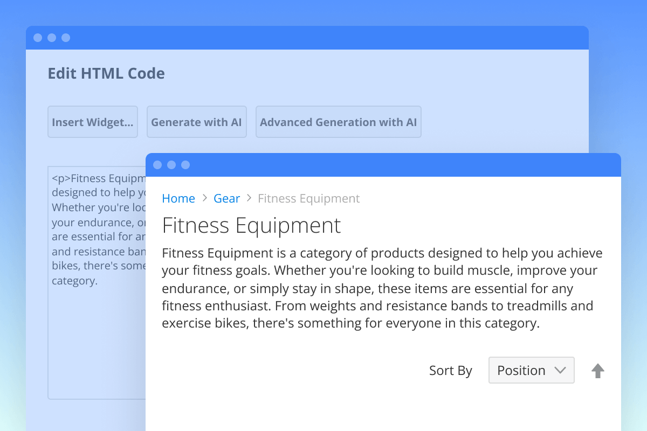Viewport: 647px width, 431px height.
Task: Click the Fitness Equipment category description paragraph
Action: click(382, 288)
